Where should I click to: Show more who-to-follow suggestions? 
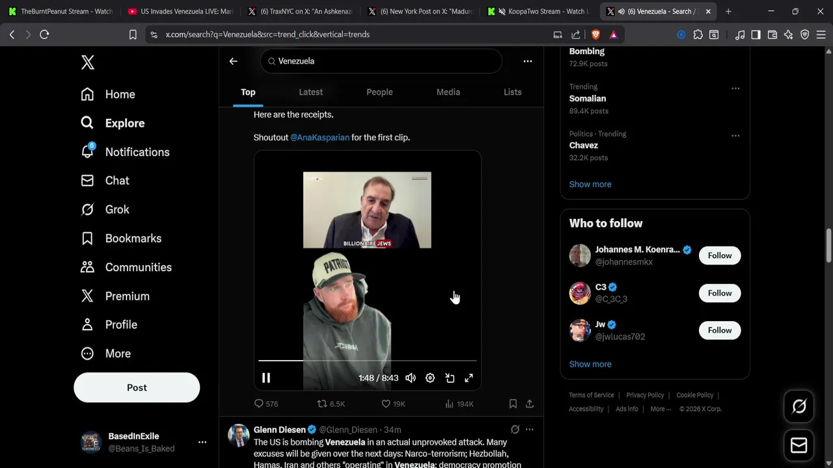coord(590,364)
